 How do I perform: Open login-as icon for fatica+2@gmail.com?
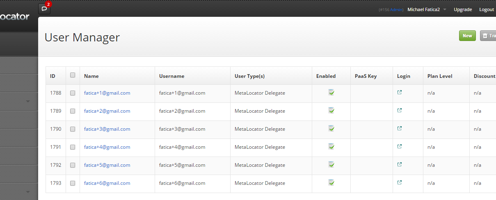(400, 110)
